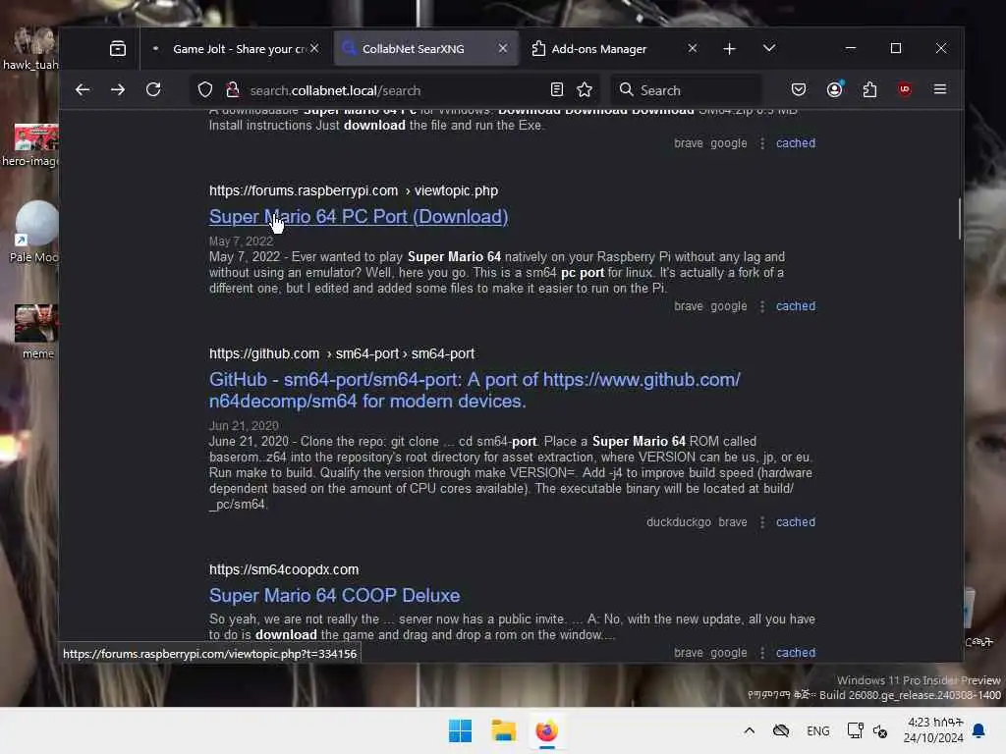Close the Game Jolt tab
Screen dimensions: 1006x754
(x=314, y=49)
